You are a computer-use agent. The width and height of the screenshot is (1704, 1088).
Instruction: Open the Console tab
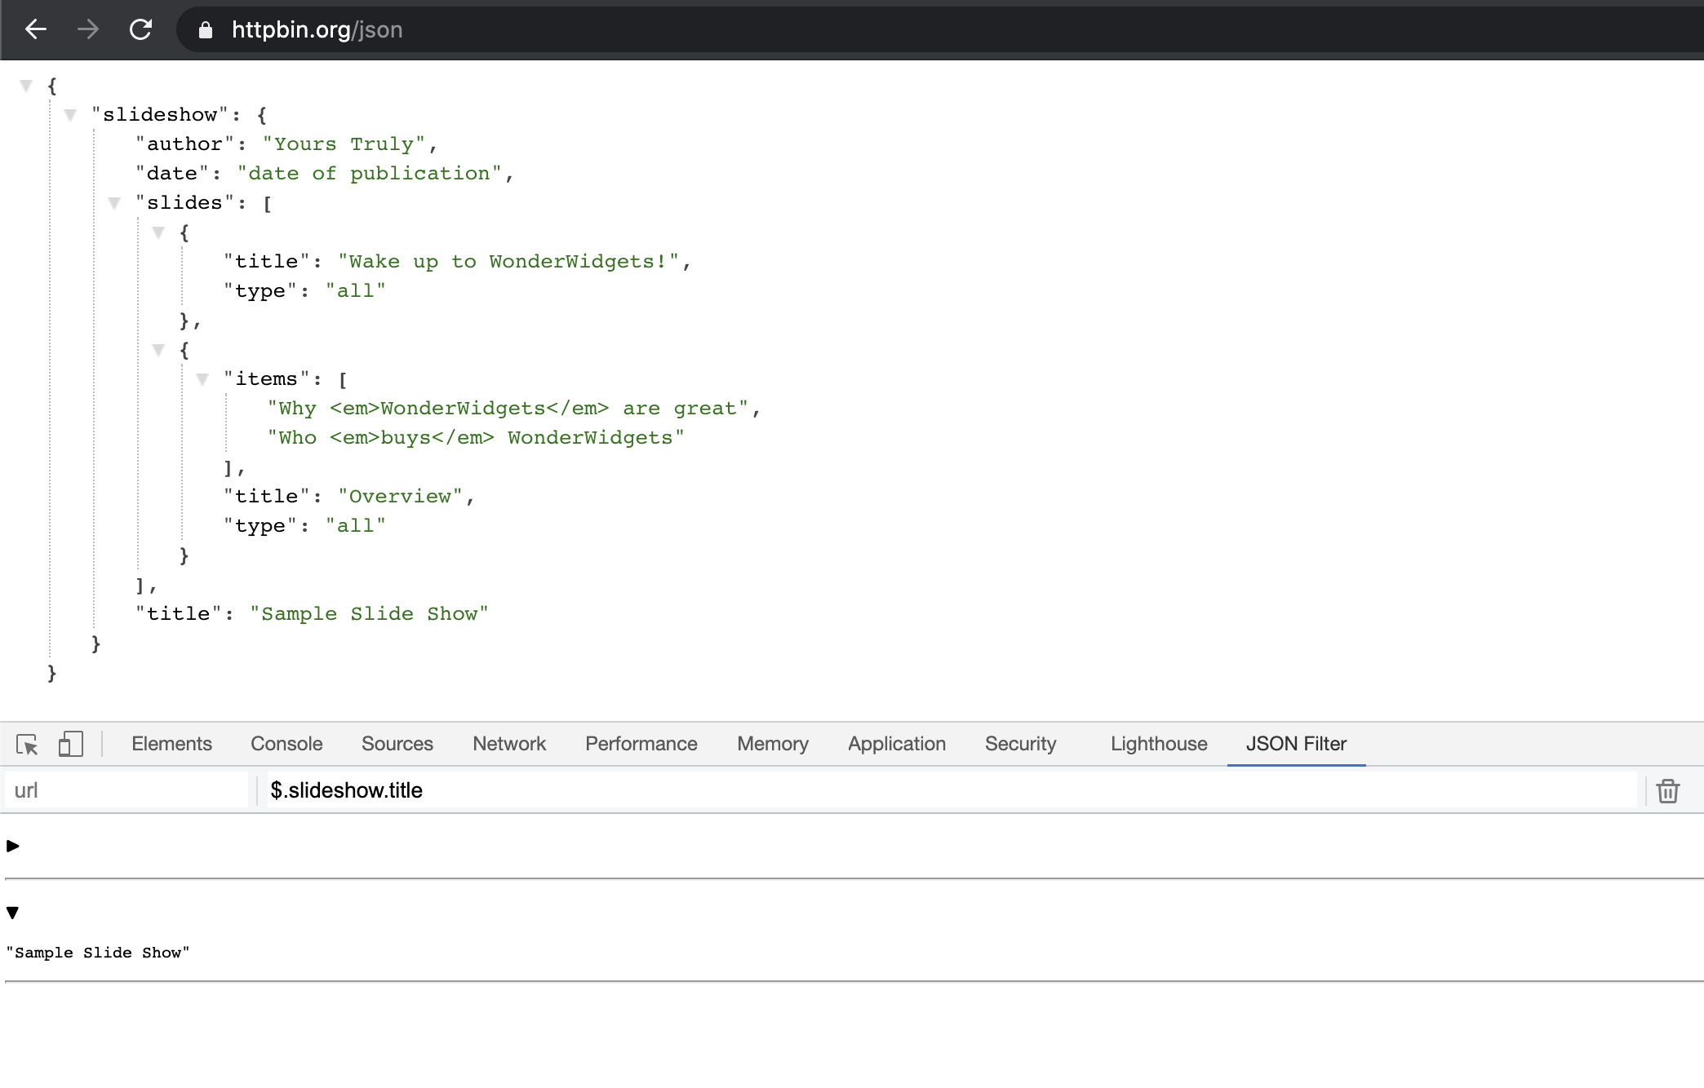pyautogui.click(x=286, y=744)
